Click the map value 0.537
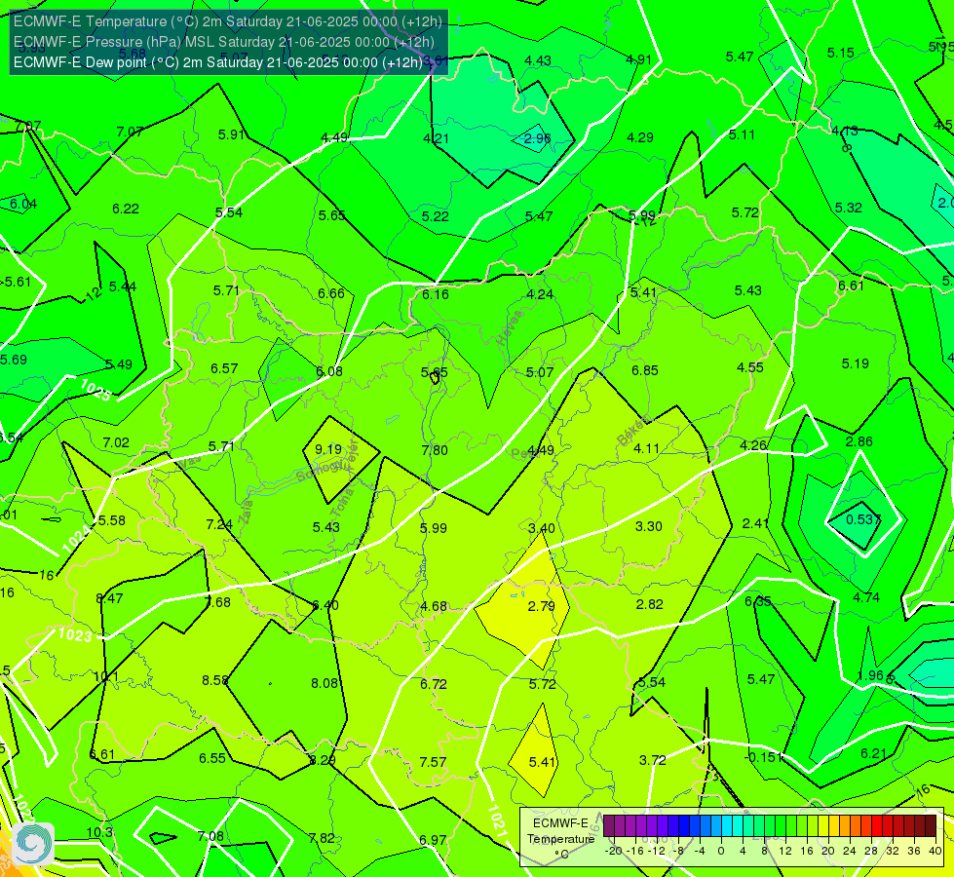 pos(863,519)
